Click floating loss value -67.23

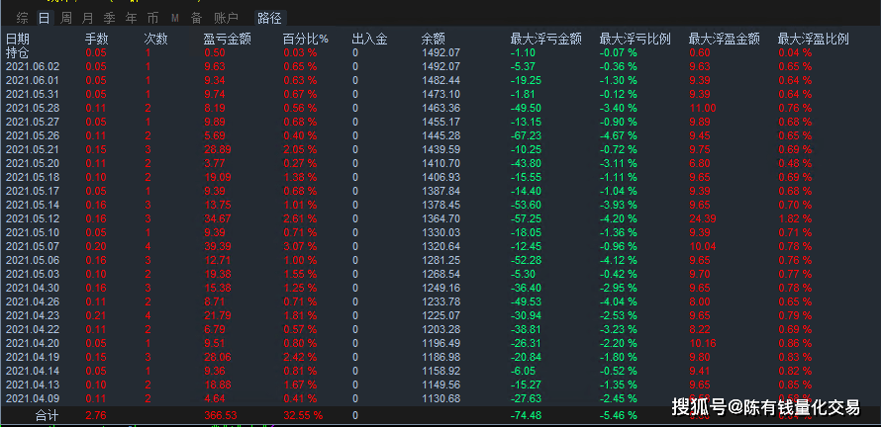526,135
